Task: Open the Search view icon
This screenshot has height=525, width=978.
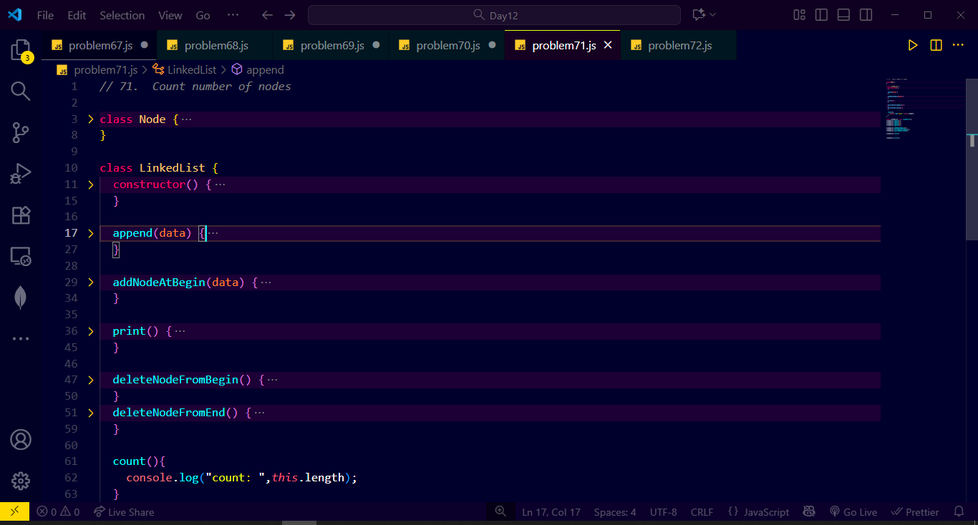Action: coord(21,91)
